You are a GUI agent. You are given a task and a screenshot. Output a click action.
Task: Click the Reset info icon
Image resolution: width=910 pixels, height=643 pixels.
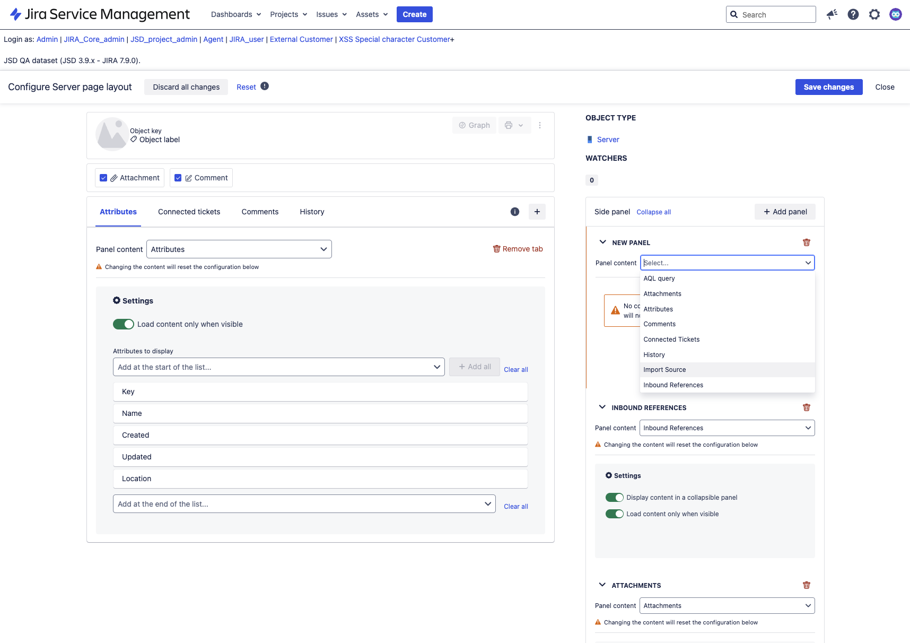tap(265, 86)
